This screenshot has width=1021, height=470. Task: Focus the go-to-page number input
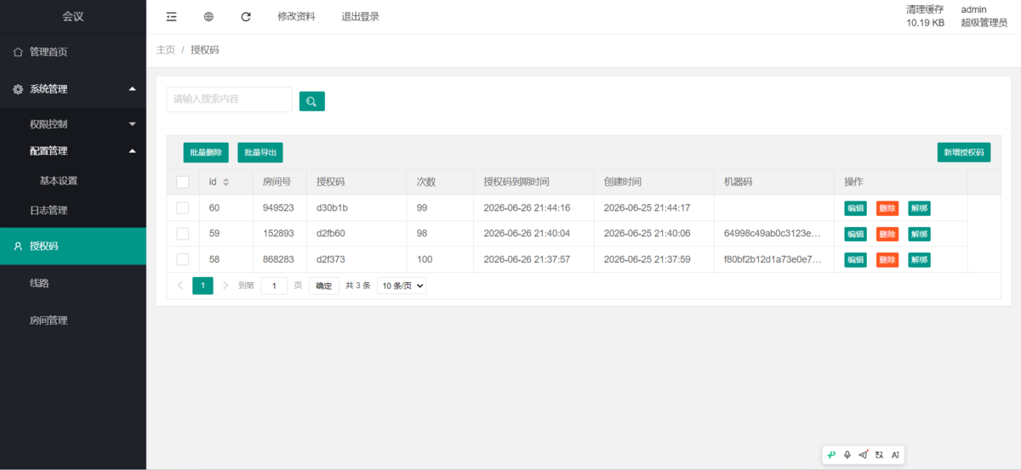[x=274, y=286]
